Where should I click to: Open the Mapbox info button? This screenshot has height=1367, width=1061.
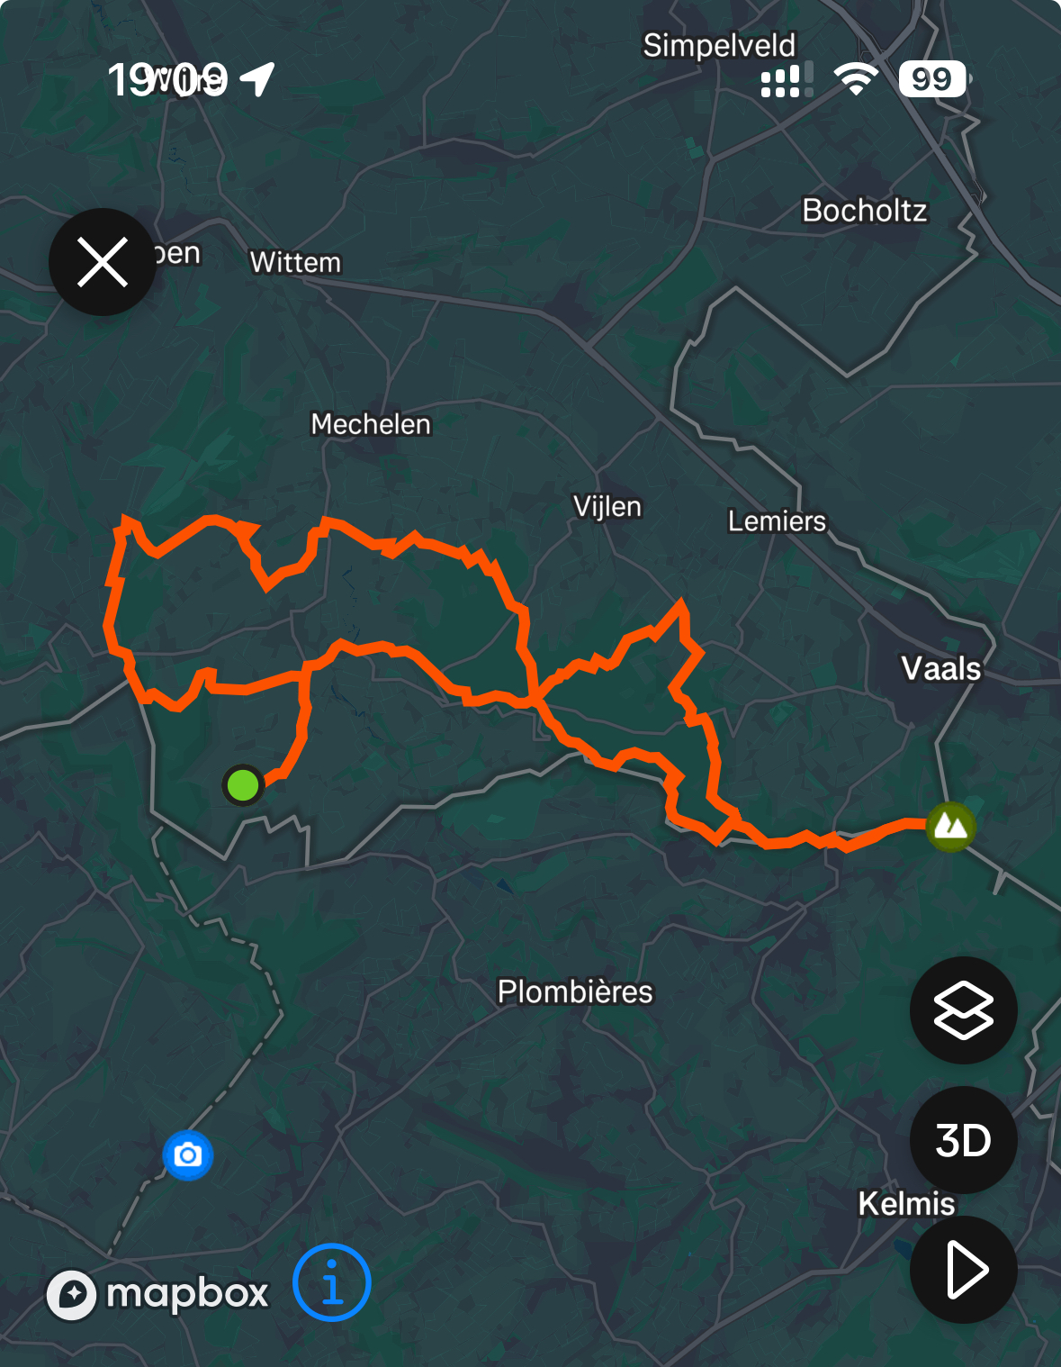click(x=332, y=1282)
